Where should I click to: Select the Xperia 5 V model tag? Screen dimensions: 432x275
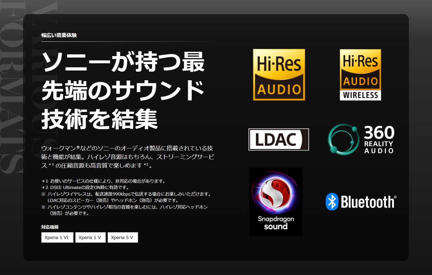coord(123,238)
